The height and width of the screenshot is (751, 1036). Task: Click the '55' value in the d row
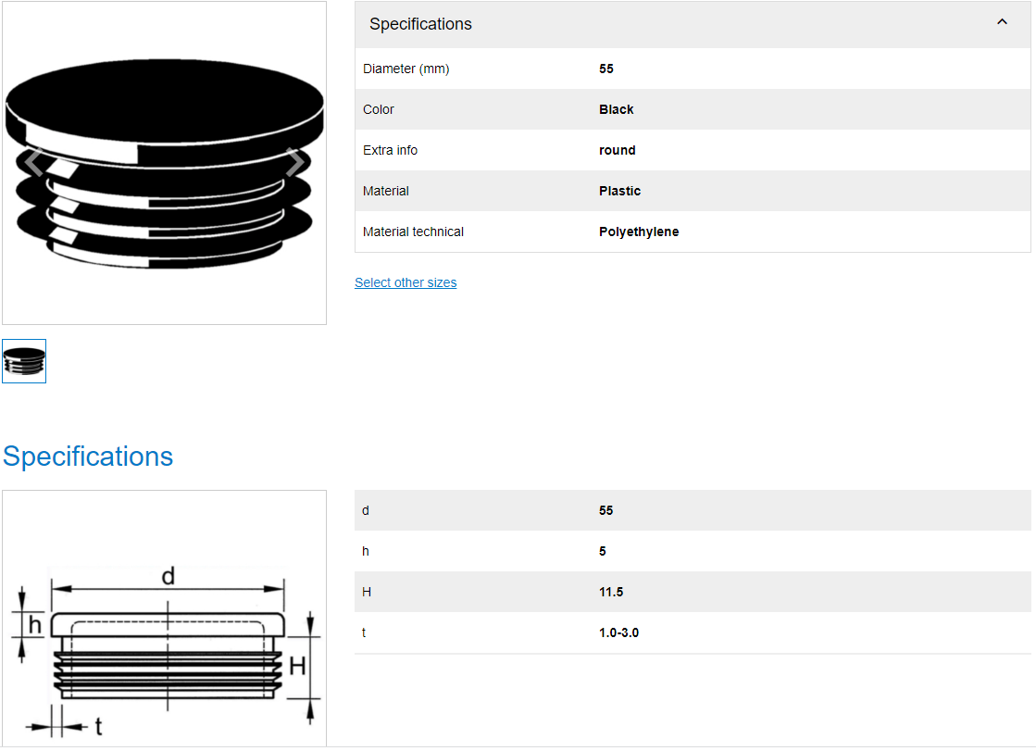pyautogui.click(x=605, y=511)
